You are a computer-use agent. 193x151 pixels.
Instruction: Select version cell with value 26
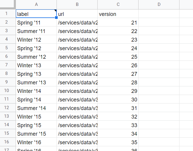(118, 65)
